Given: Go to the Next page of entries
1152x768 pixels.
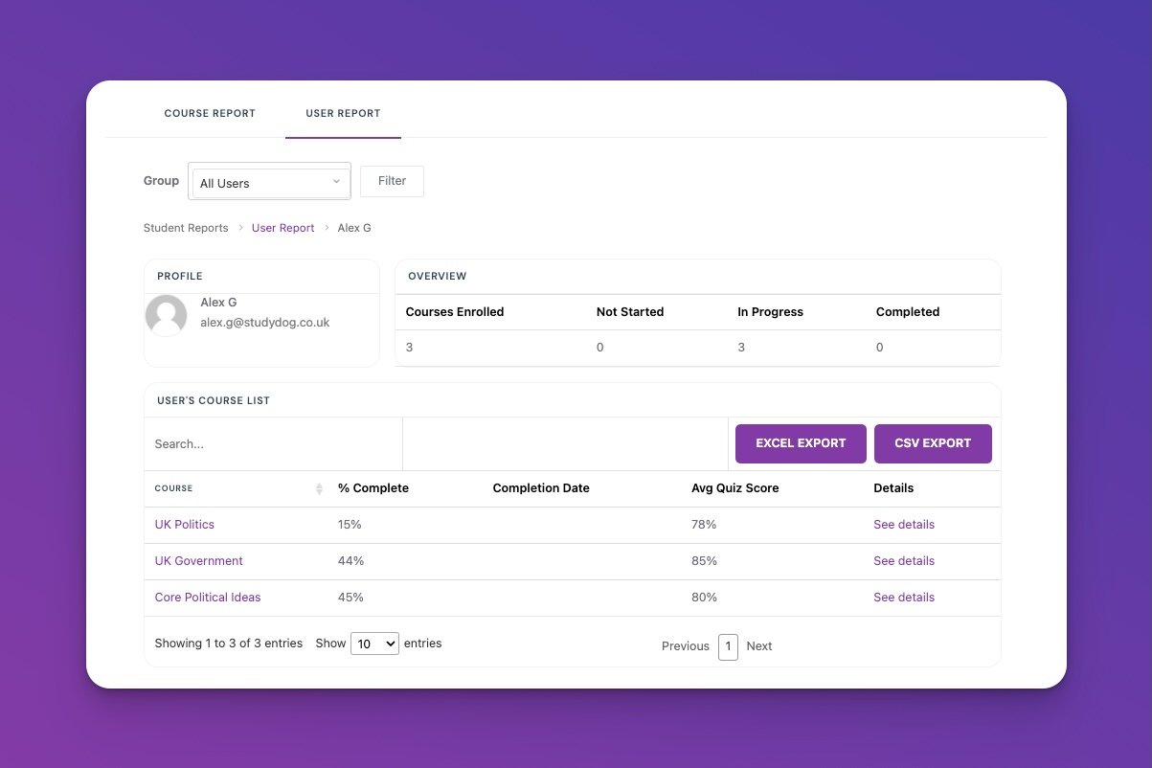Looking at the screenshot, I should [x=758, y=646].
